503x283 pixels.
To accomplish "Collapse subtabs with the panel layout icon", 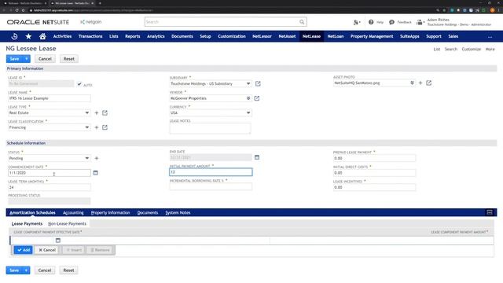I will tap(490, 212).
